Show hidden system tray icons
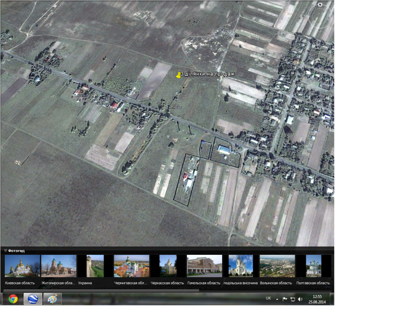The image size is (409, 327). pos(277,299)
